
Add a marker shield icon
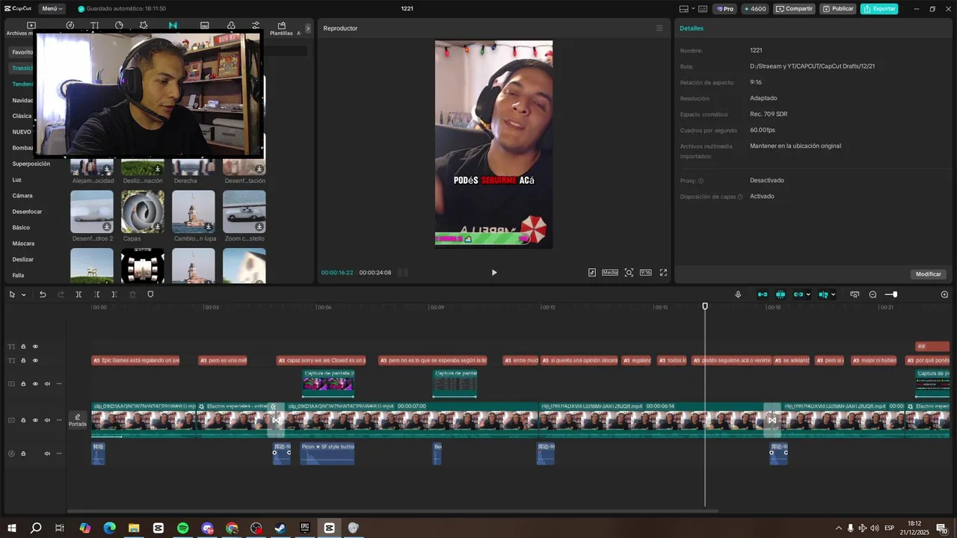tap(150, 294)
